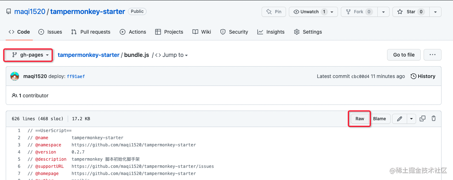The height and width of the screenshot is (180, 453).
Task: Open the Fork options dropdown arrow
Action: [383, 12]
